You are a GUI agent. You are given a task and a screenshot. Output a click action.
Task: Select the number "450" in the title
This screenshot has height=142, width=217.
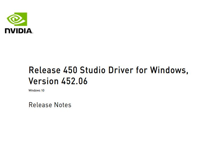70,70
